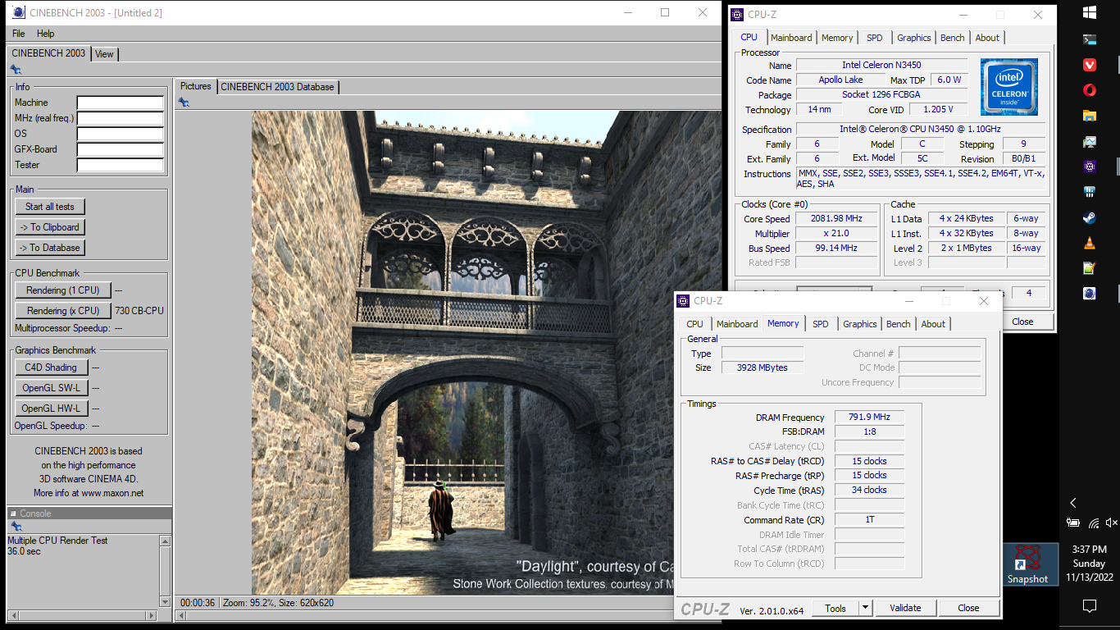The width and height of the screenshot is (1120, 630).
Task: Open Memory tab in CPU-Z processor window
Action: coord(837,38)
